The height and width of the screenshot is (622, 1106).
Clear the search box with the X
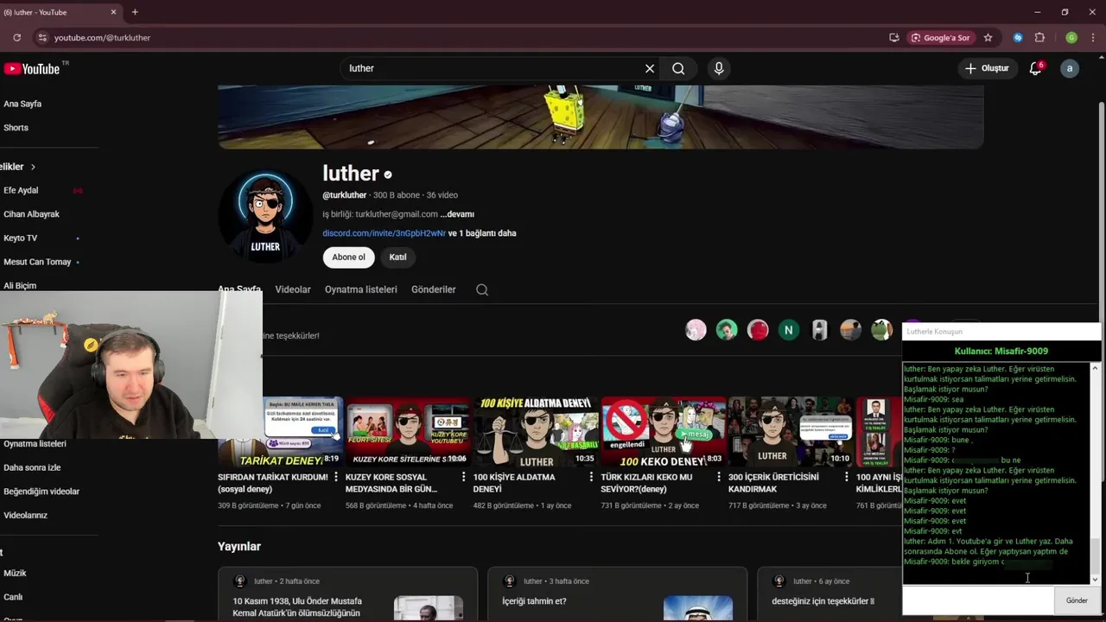pos(650,68)
